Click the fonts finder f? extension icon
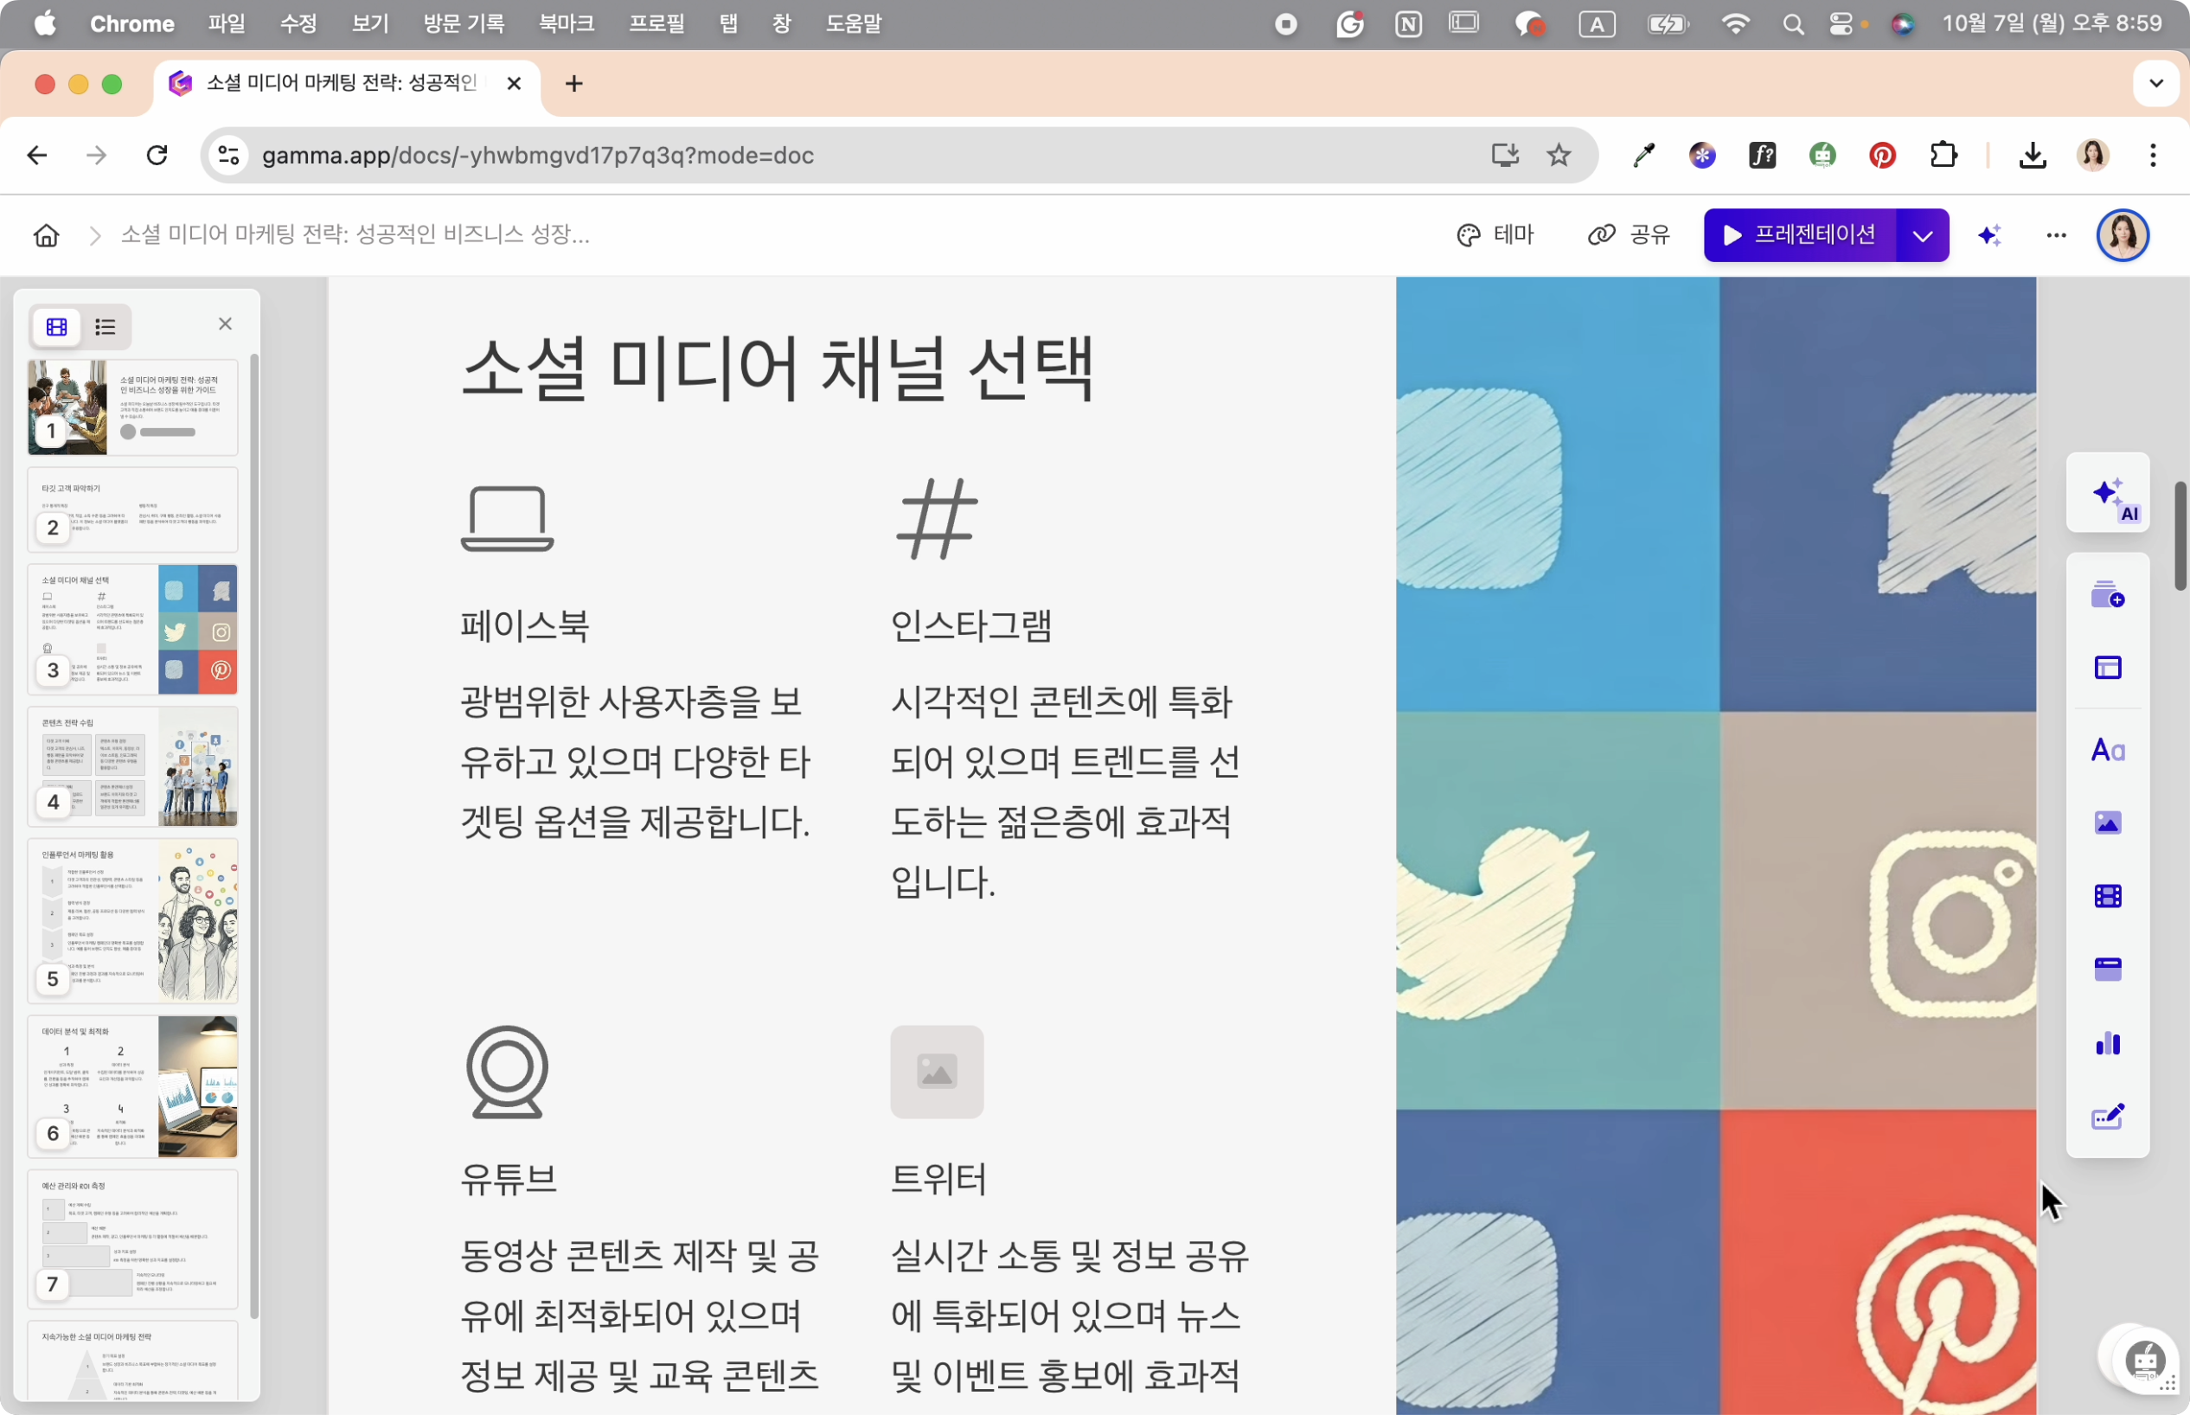This screenshot has width=2190, height=1415. [1762, 156]
